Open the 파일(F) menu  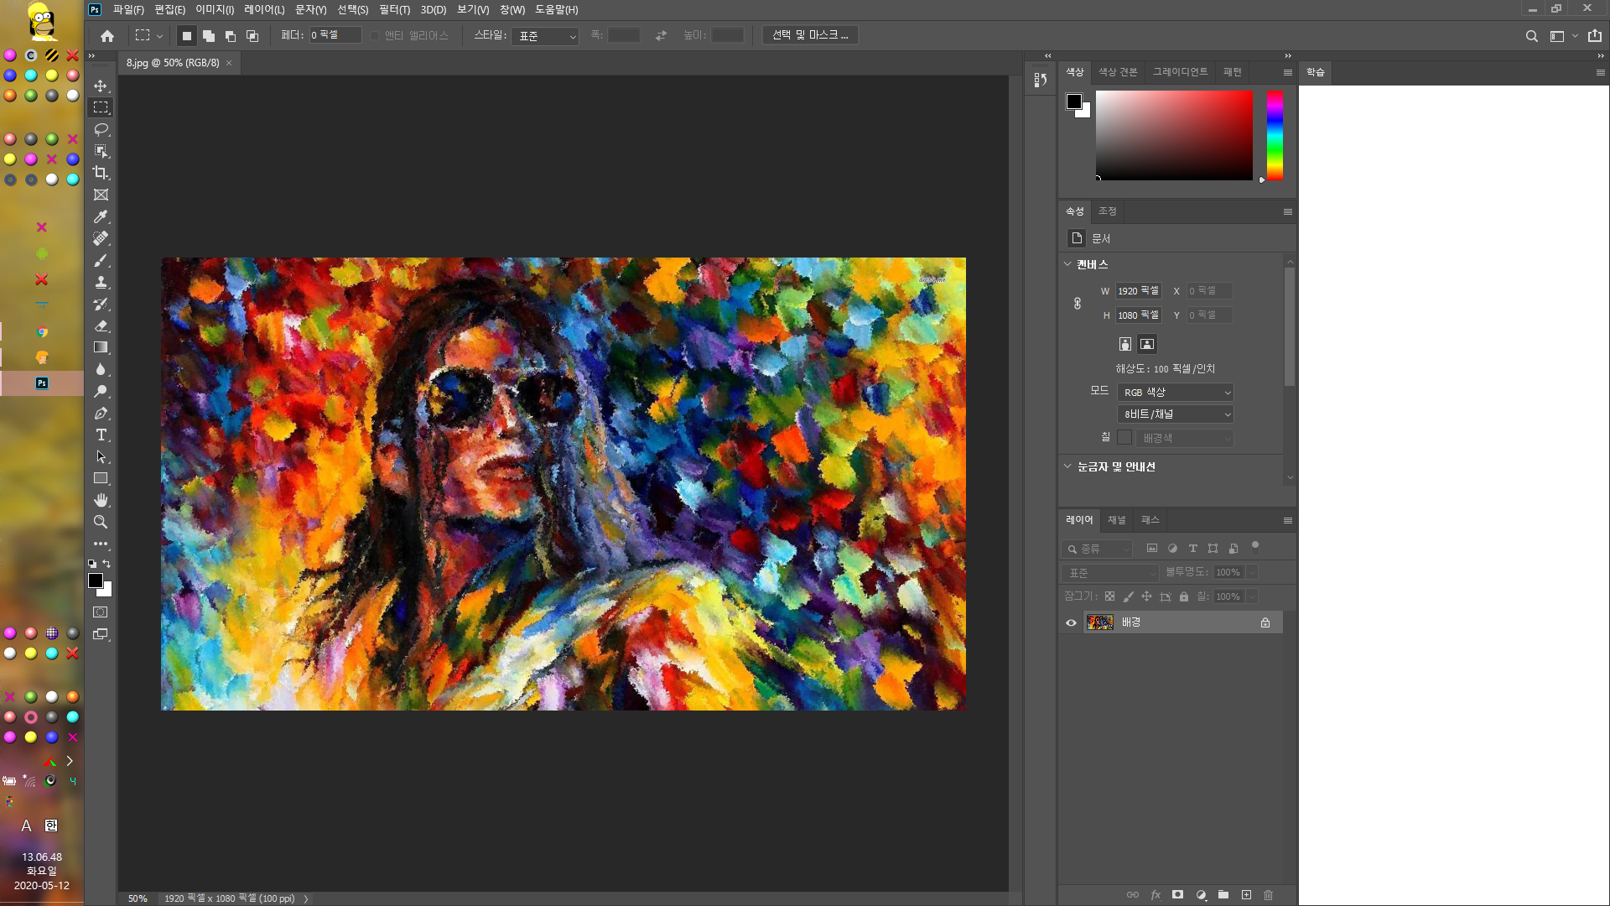[x=128, y=10]
